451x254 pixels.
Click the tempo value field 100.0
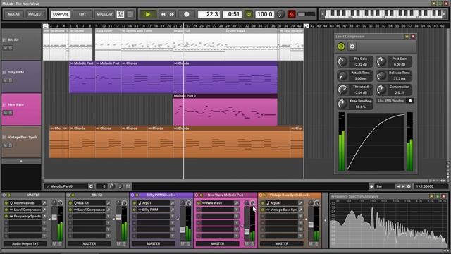coord(265,14)
